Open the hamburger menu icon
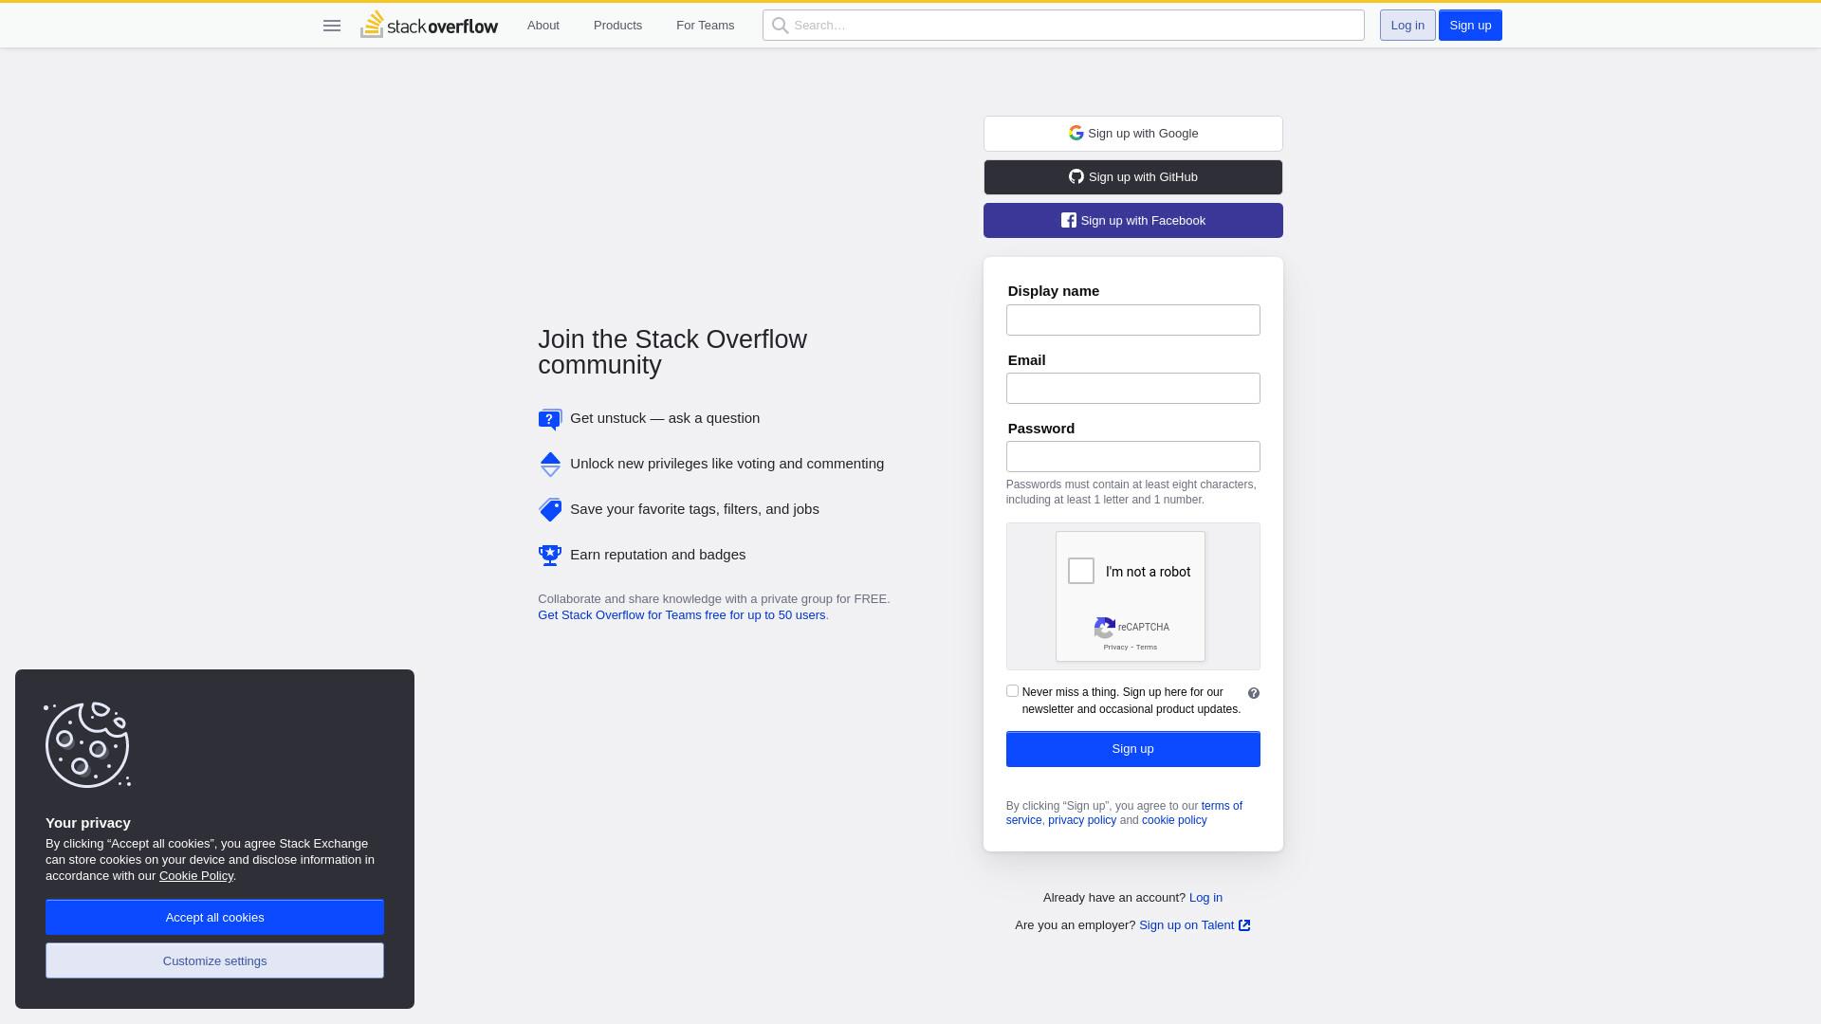Viewport: 1821px width, 1024px height. click(332, 26)
